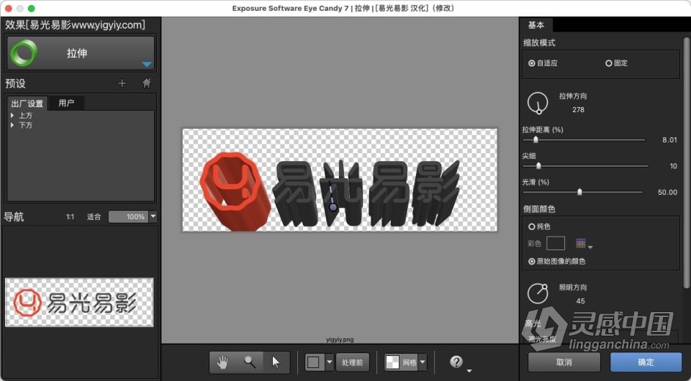Add a preset with the plus icon
The height and width of the screenshot is (381, 691).
coord(122,83)
